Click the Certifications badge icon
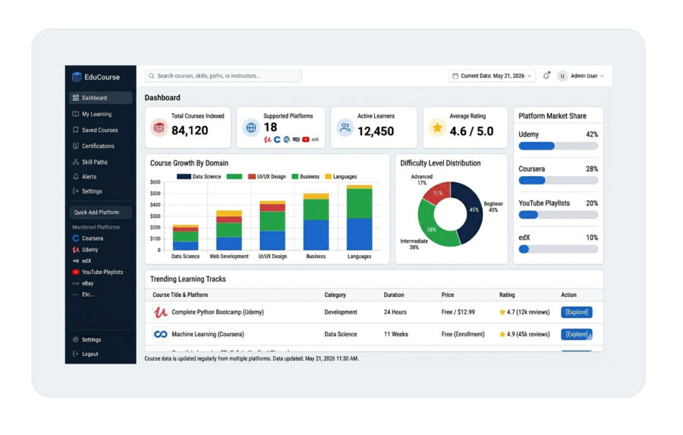The width and height of the screenshot is (683, 435). coord(76,146)
